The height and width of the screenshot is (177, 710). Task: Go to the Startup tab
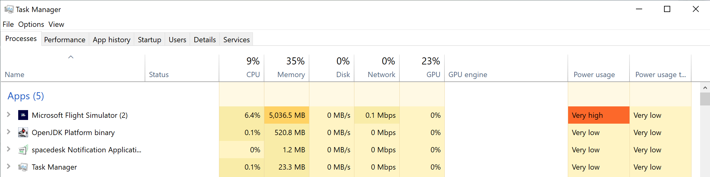(149, 40)
